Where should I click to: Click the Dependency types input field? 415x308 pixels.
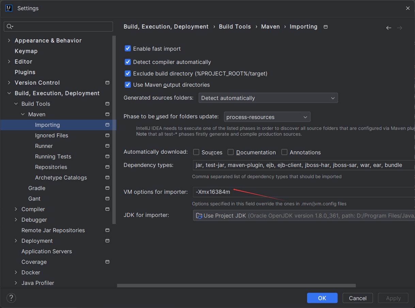[x=304, y=165]
